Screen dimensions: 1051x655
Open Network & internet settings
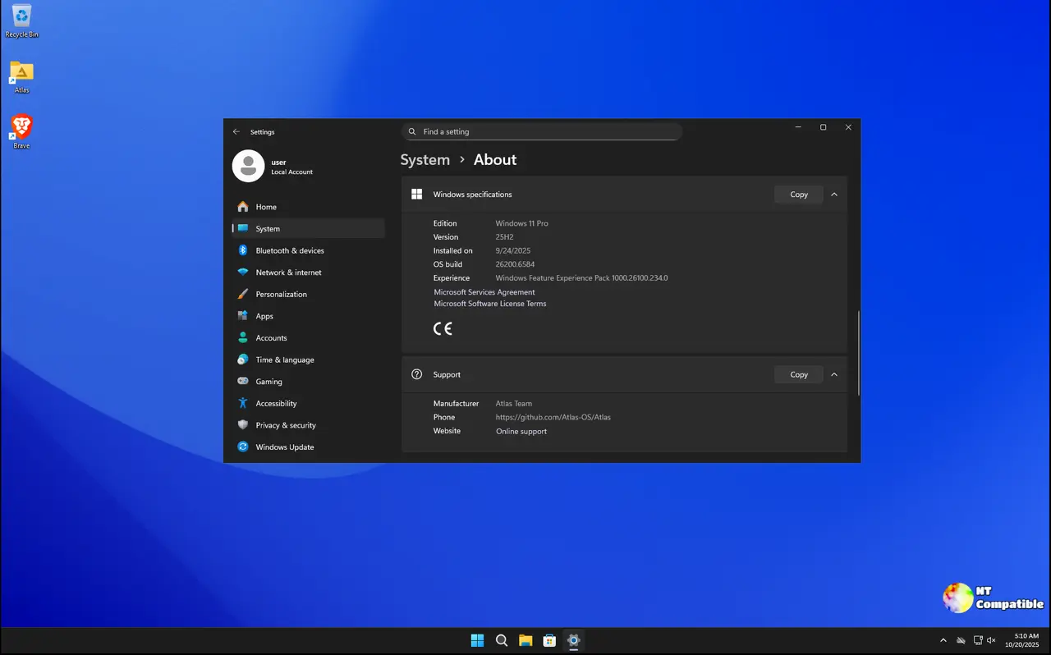point(288,273)
